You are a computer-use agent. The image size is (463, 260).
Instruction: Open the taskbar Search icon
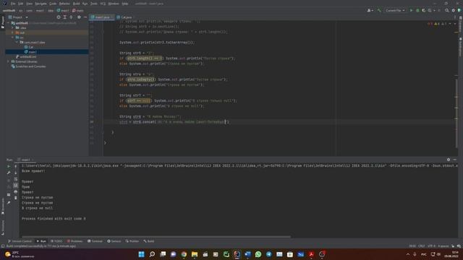pos(152,254)
